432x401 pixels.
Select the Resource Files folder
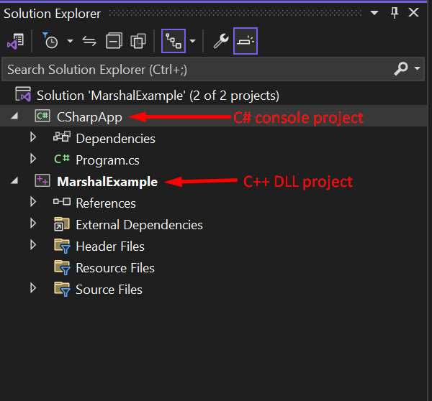tap(114, 268)
